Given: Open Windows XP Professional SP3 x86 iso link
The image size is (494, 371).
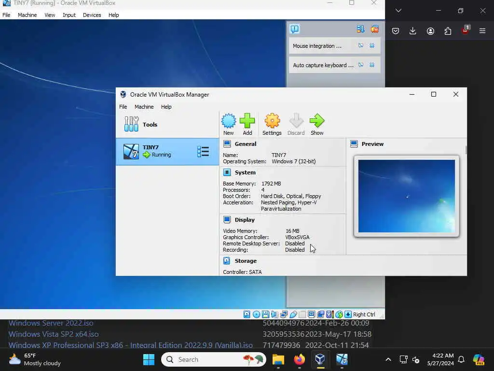Looking at the screenshot, I should (130, 345).
